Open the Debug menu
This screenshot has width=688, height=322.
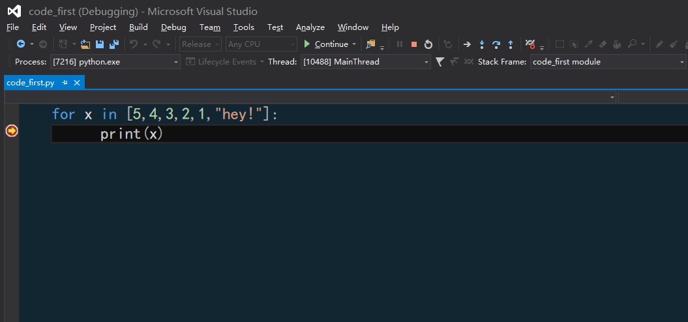click(173, 27)
